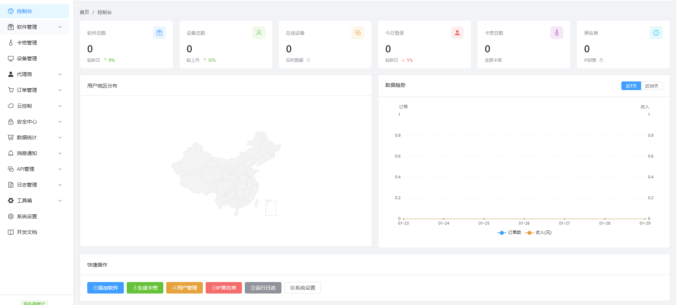Expand the 订单管理 submenu chevron
Screen dimensions: 677x305
click(x=60, y=90)
